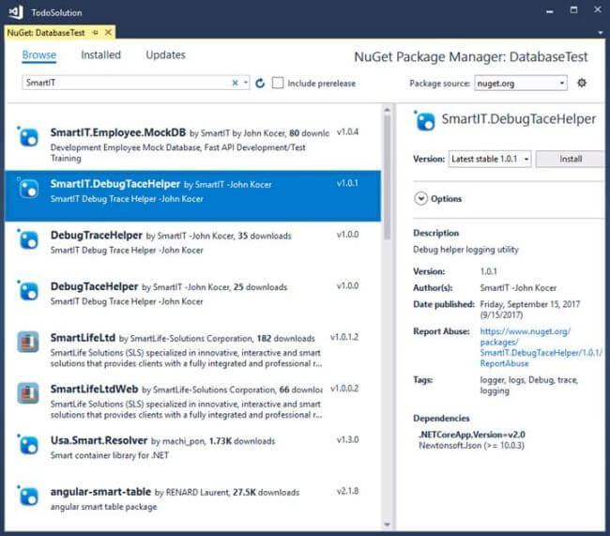Viewport: 610px width, 536px height.
Task: Click version v1.3.0 of Usa.Smart.Resolver
Action: (x=348, y=440)
